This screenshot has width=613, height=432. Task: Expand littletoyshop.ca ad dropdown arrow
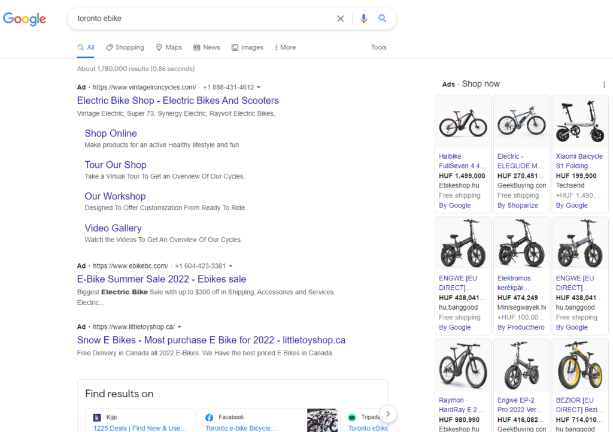pos(180,327)
